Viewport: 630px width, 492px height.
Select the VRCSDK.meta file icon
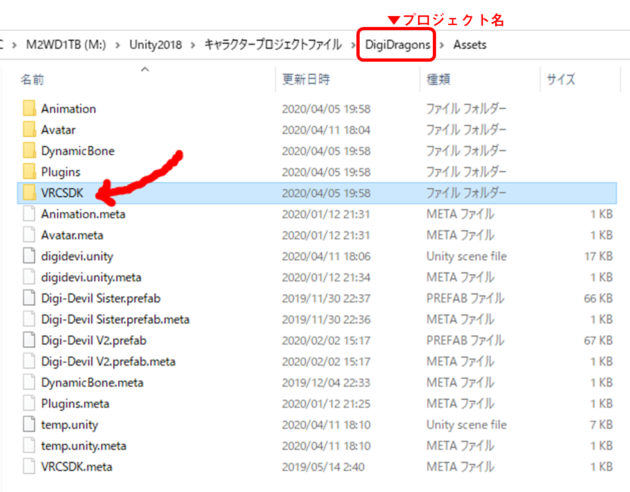pos(29,467)
